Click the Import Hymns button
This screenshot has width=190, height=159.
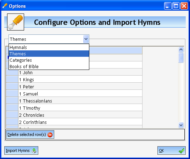coord(21,150)
